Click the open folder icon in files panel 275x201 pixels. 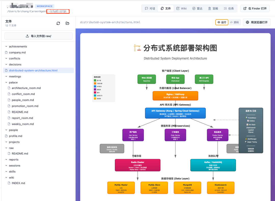point(67,23)
